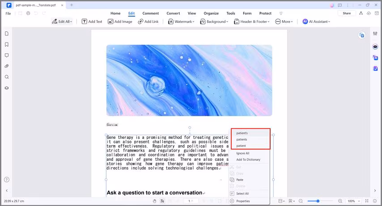Switch to the Tools tab
Viewport: 382px width, 206px height.
pyautogui.click(x=231, y=13)
